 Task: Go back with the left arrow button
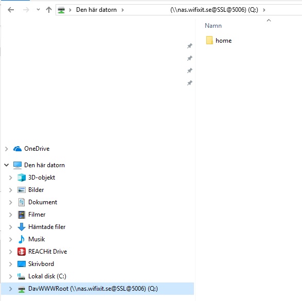(11, 10)
